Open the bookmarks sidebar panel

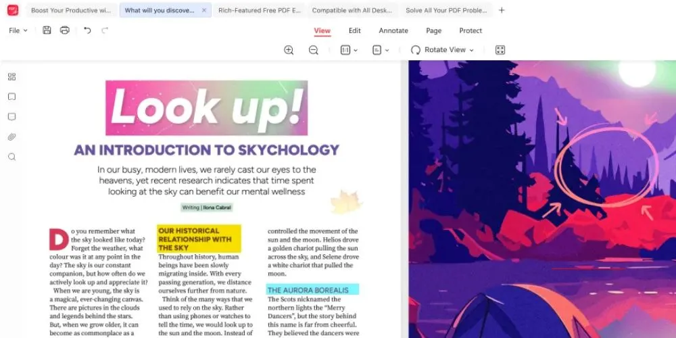tap(11, 97)
